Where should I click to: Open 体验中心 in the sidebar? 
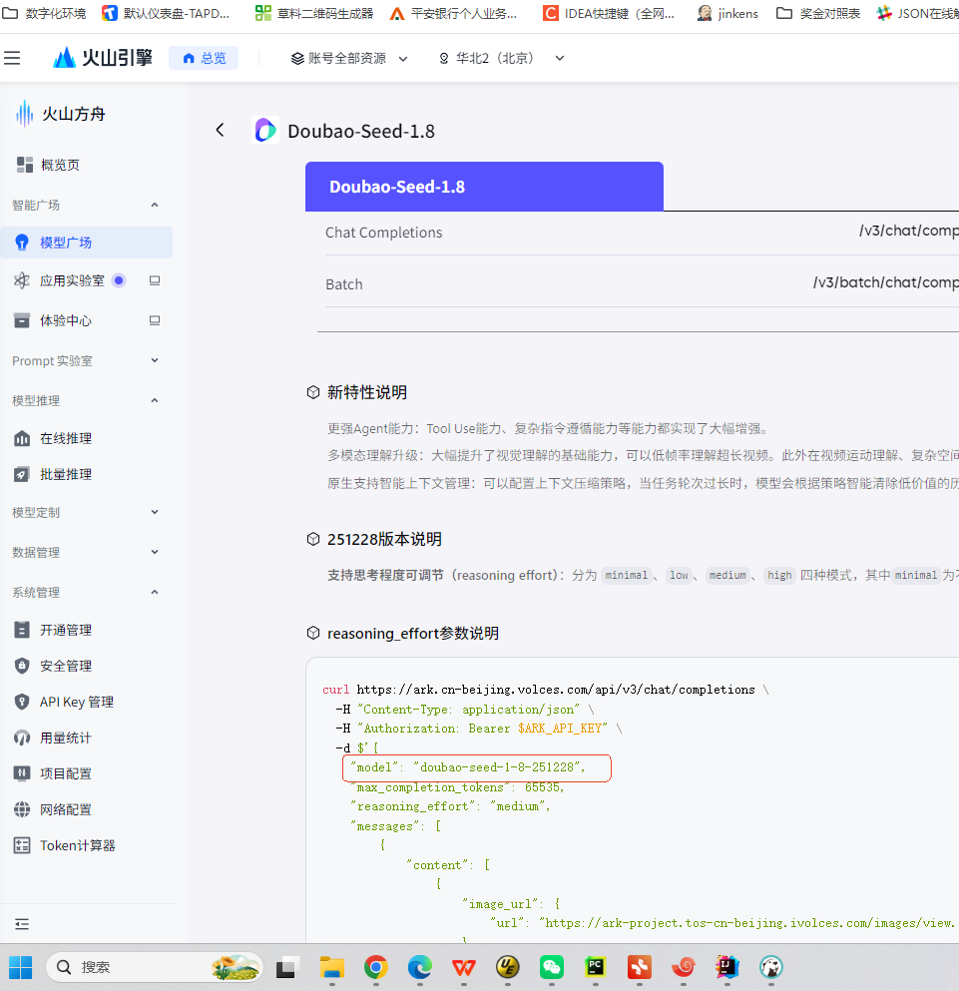pos(65,320)
